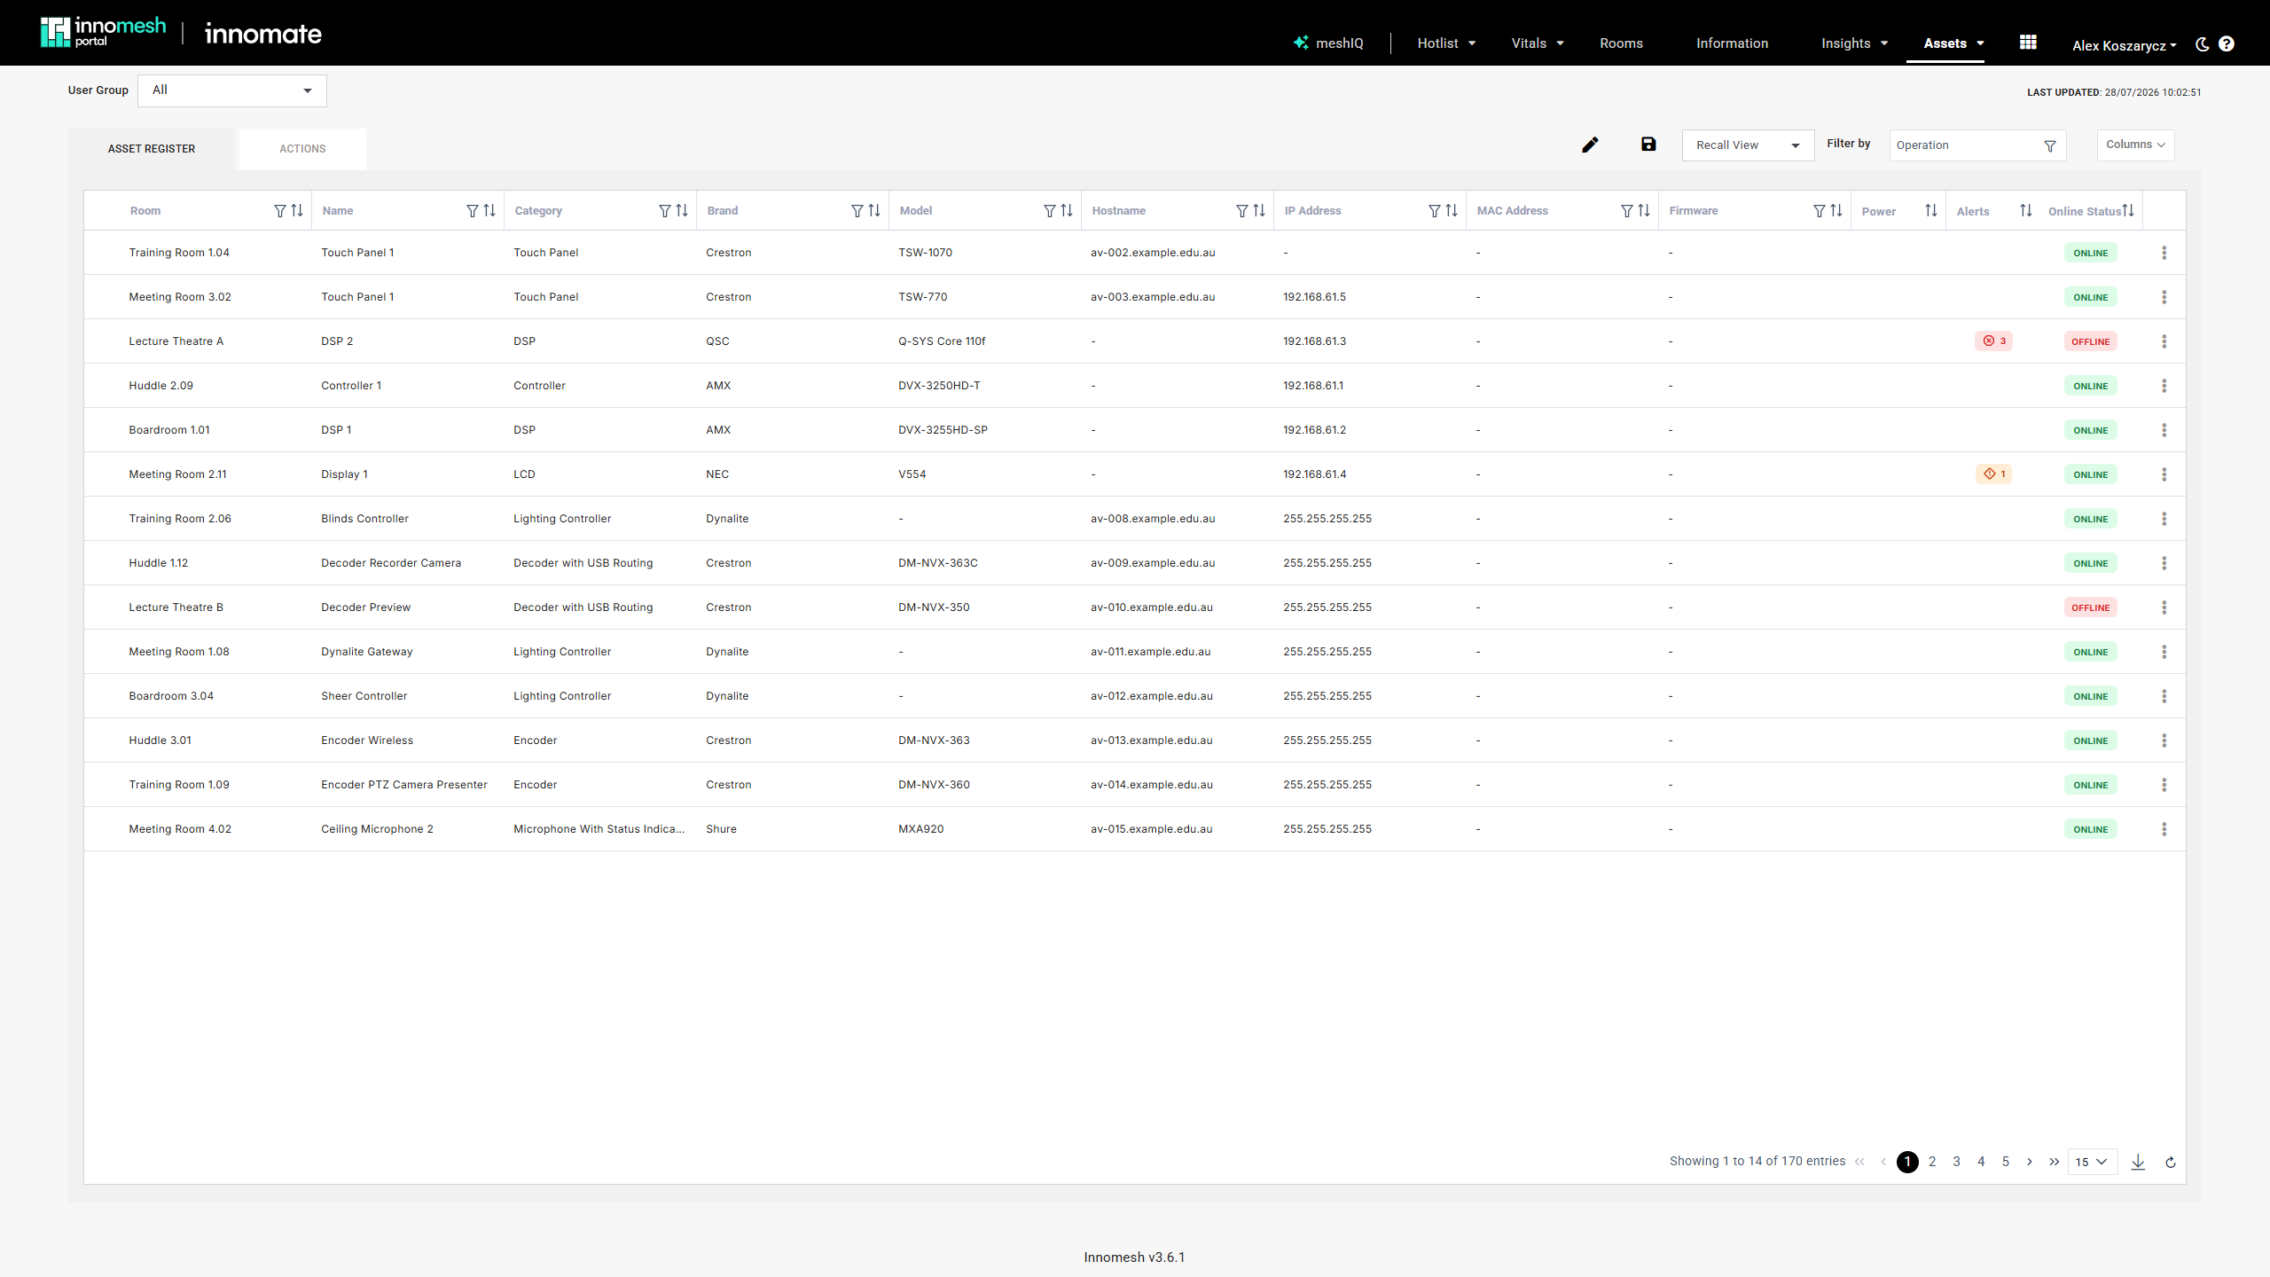Switch to the Actions tab

[x=302, y=148]
